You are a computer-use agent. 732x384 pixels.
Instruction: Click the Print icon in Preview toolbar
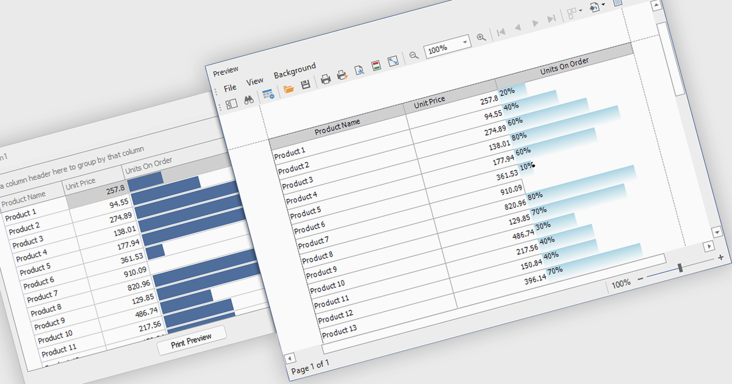pos(326,79)
